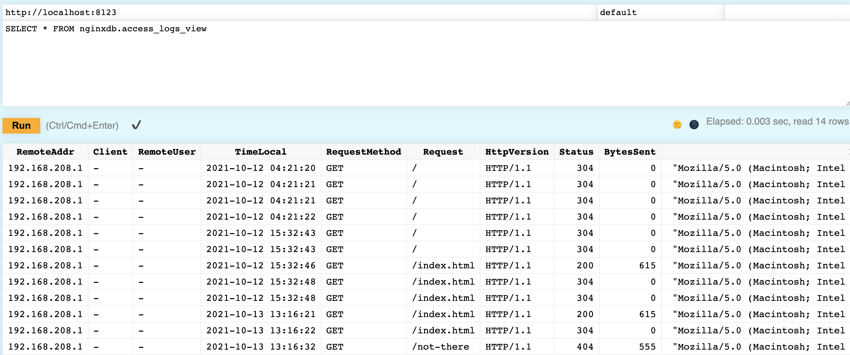Select the 404 status cell
850x355 pixels.
pyautogui.click(x=585, y=346)
